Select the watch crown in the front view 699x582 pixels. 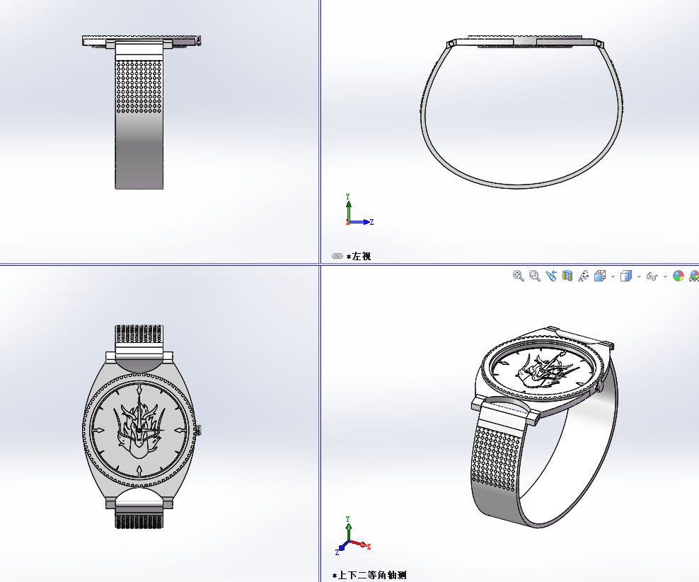[198, 430]
